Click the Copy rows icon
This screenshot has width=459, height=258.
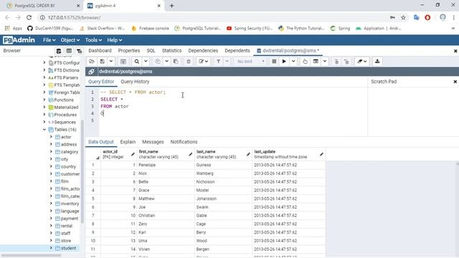(158, 62)
